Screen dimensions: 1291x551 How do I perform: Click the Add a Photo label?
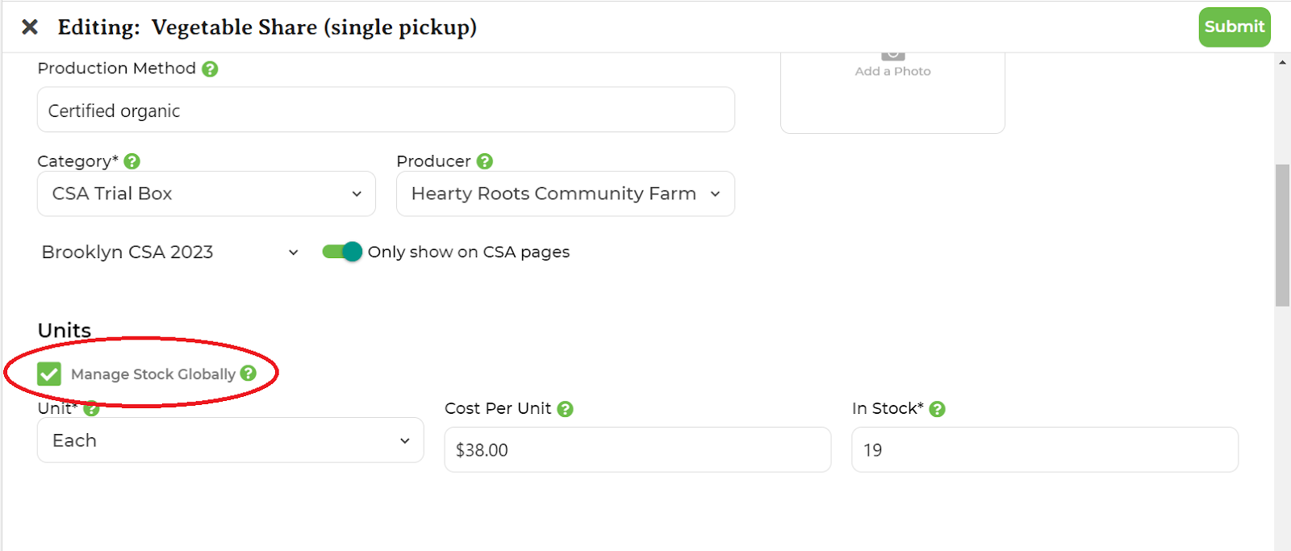click(x=892, y=71)
